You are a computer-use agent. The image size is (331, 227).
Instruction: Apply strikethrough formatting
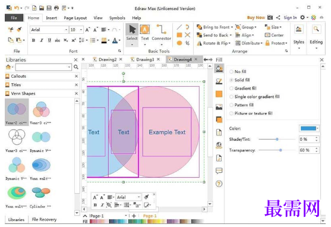pos(58,40)
